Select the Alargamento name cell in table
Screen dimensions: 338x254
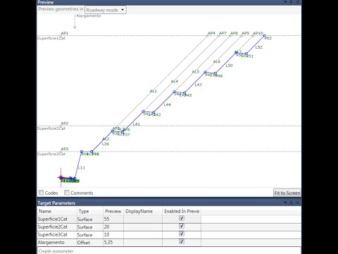tap(57, 243)
